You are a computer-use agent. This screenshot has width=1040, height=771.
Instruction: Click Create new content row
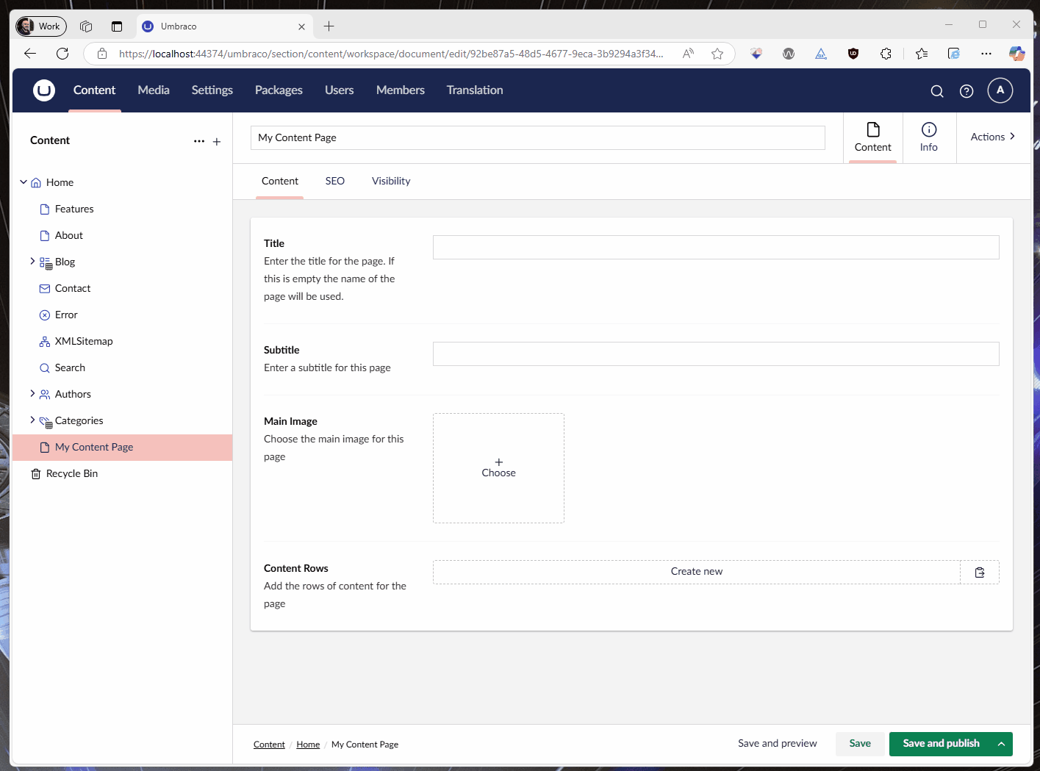click(697, 572)
